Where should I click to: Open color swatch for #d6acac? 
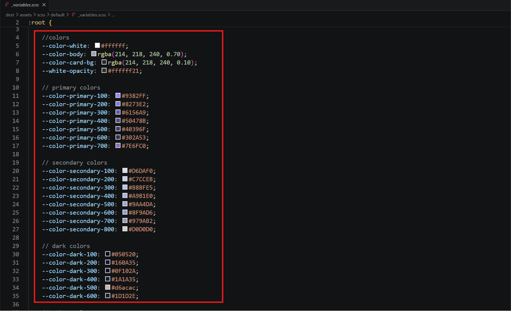point(108,287)
